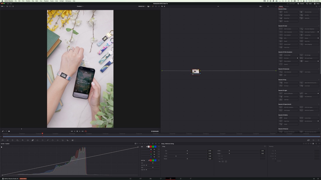This screenshot has height=180, width=321.
Task: Toggle the Timeline panel button
Action: click(301, 3)
